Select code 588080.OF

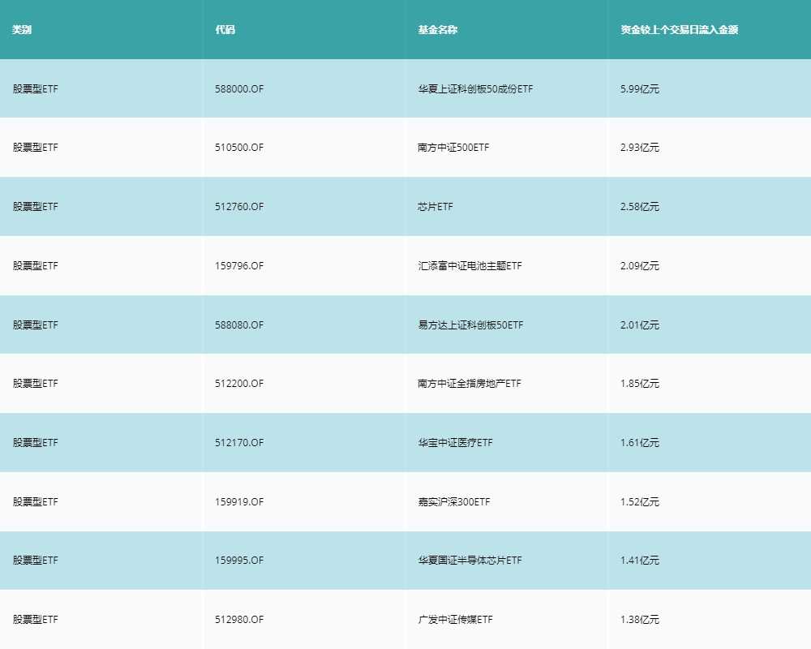tap(239, 325)
